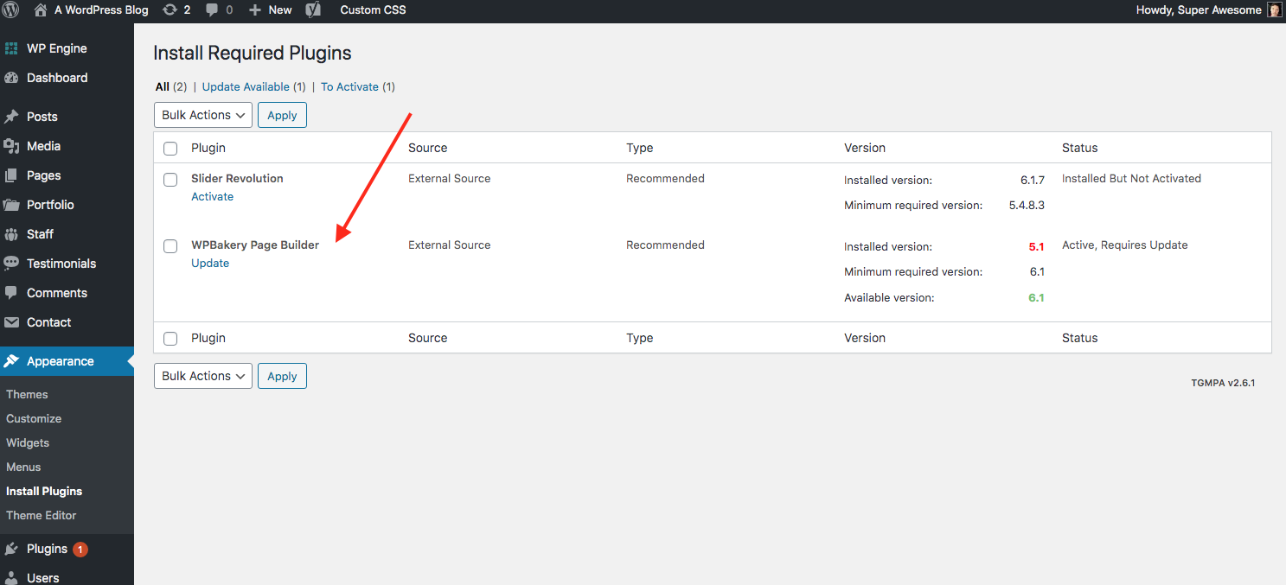
Task: Click installed version value 6.1.7
Action: pos(1033,180)
